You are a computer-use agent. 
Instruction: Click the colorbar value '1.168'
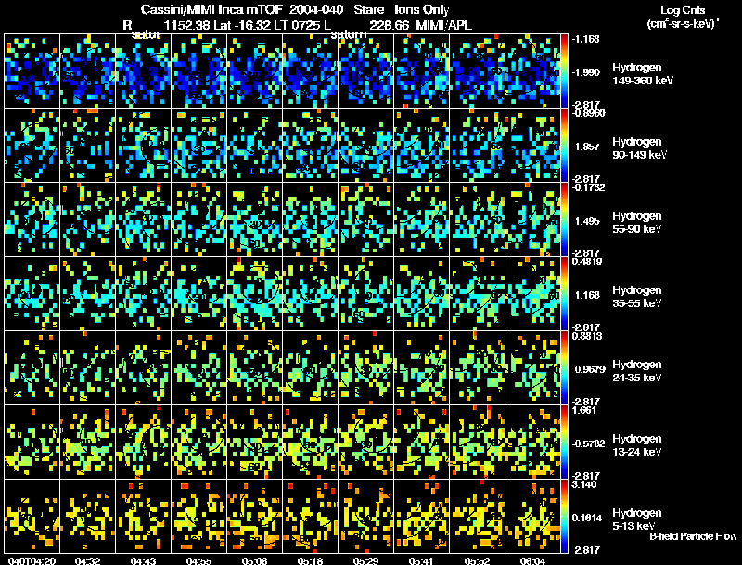pos(587,295)
